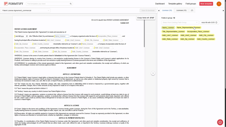Click Save & download button
This screenshot has width=226, height=127.
pyautogui.click(x=148, y=10)
